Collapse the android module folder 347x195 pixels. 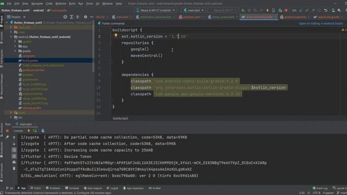11,37
